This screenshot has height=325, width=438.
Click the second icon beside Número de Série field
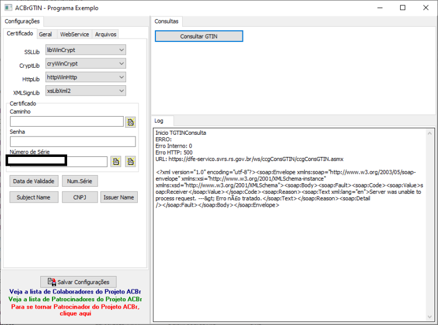130,162
